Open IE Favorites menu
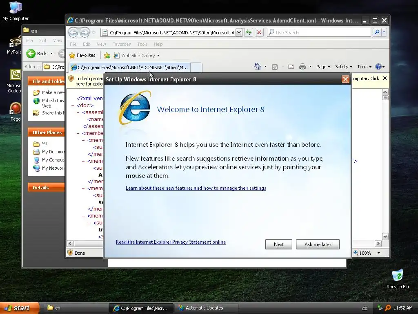The height and width of the screenshot is (314, 418). point(121,44)
